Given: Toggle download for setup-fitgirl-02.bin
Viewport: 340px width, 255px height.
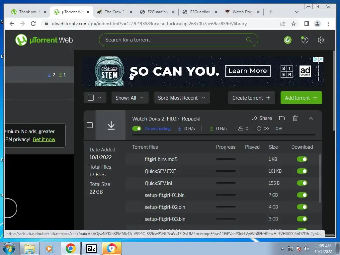Looking at the screenshot, I should tap(302, 207).
